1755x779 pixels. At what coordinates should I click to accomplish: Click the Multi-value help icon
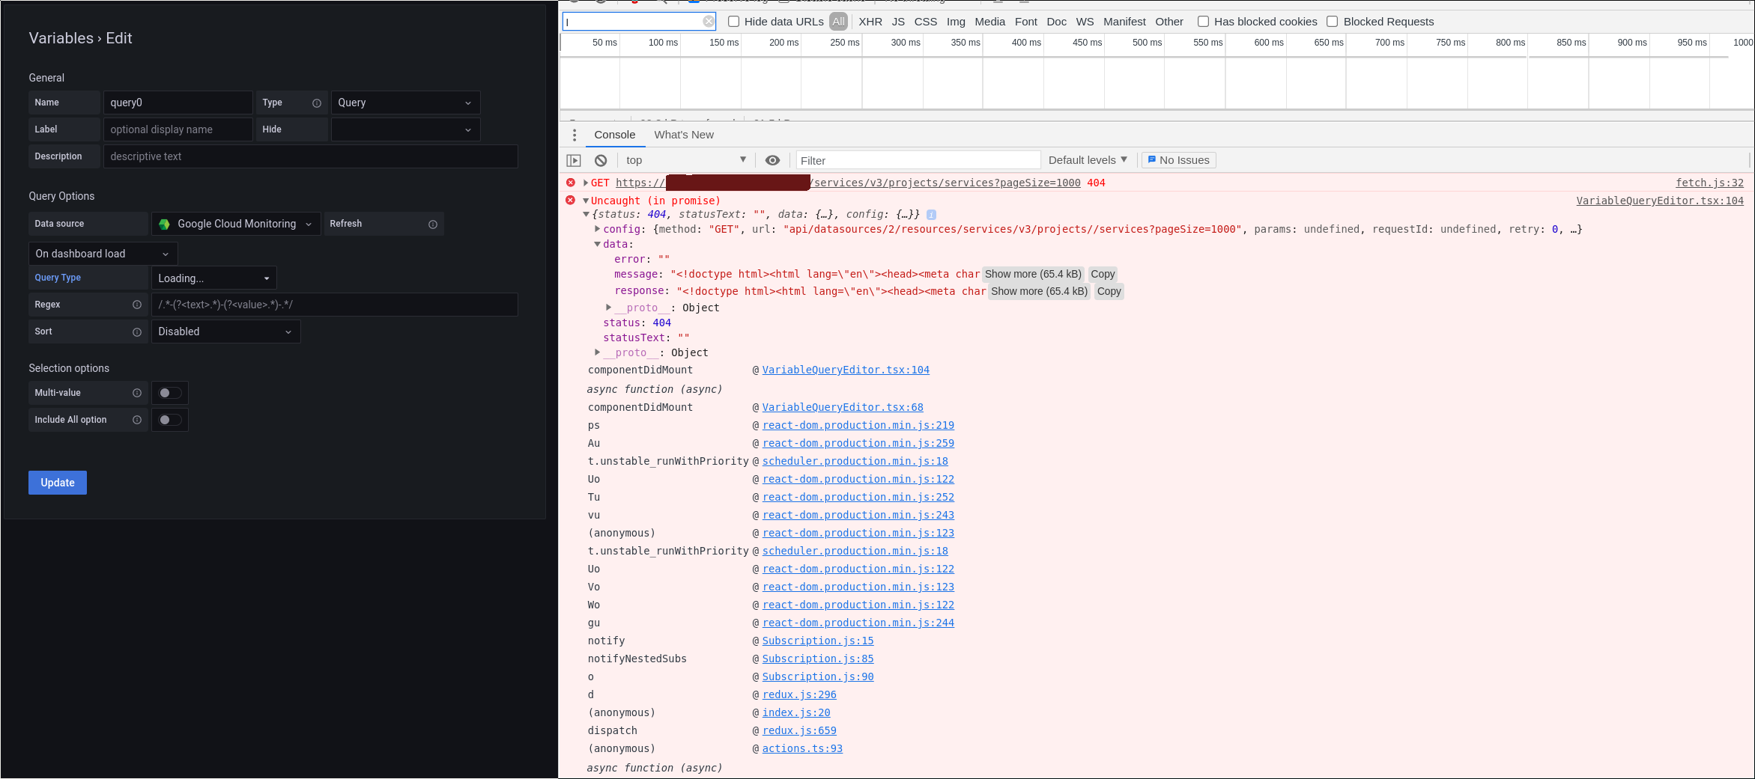click(x=137, y=392)
